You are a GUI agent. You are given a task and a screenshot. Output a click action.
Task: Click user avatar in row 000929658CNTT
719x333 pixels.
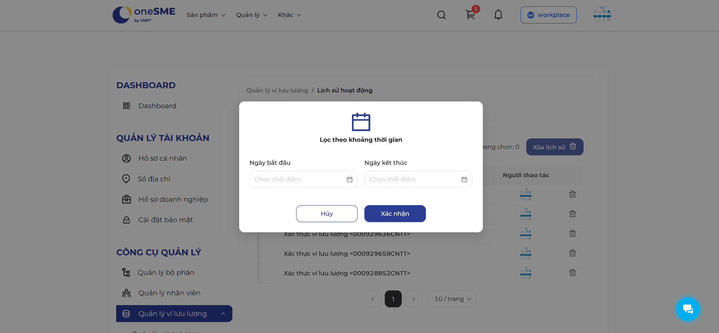tap(525, 253)
